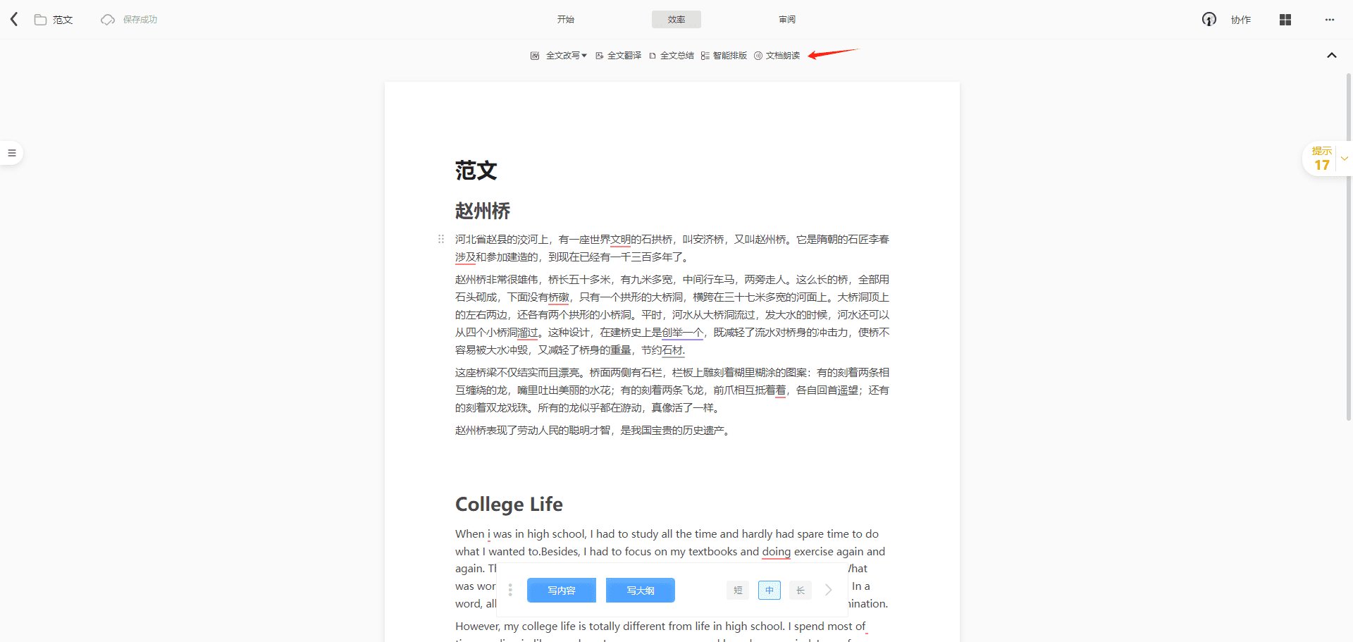Click the back arrow icon
This screenshot has width=1353, height=642.
click(14, 19)
